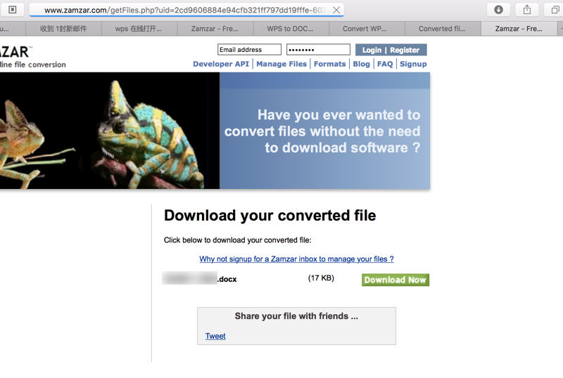Open the share sheet icon

click(526, 10)
